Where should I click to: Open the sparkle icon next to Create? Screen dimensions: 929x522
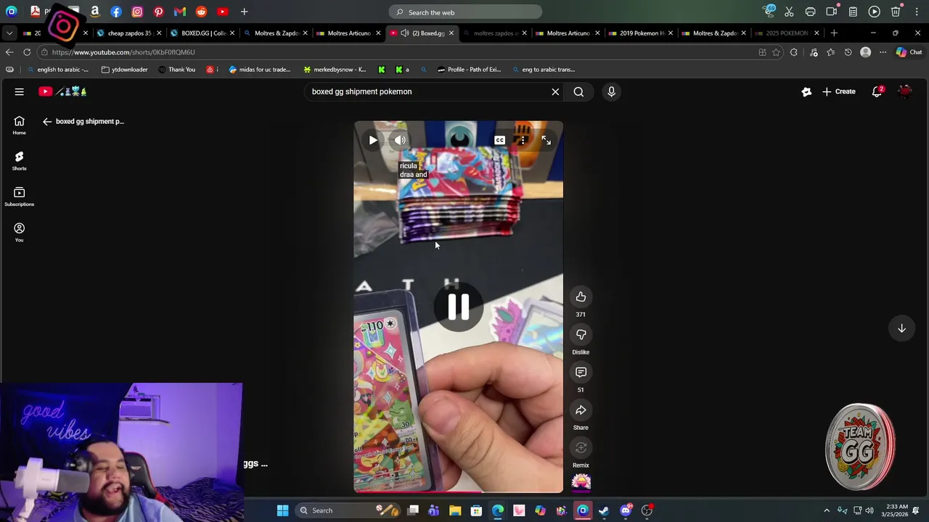(806, 91)
